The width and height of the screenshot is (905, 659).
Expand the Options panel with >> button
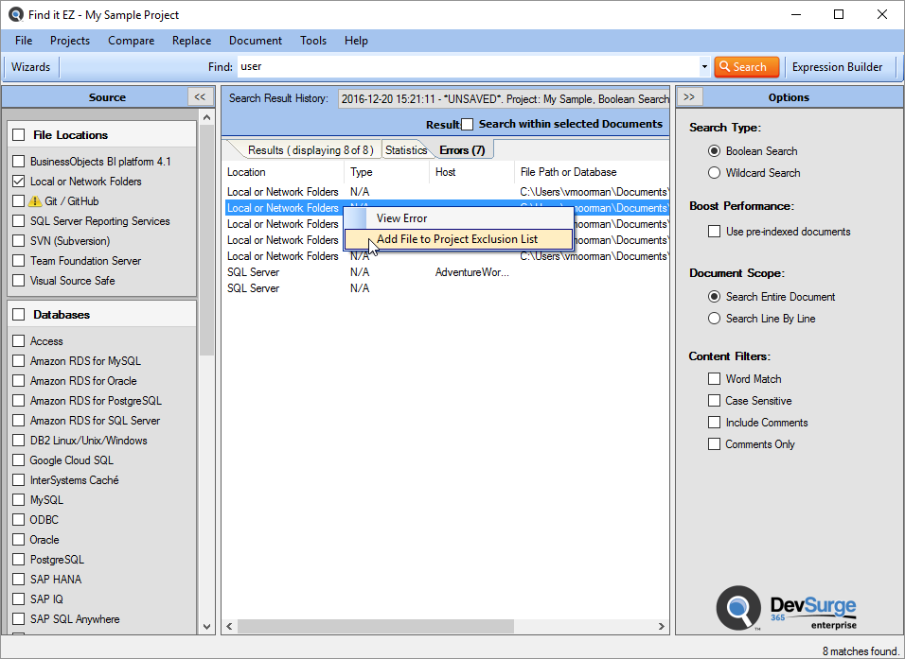point(689,96)
